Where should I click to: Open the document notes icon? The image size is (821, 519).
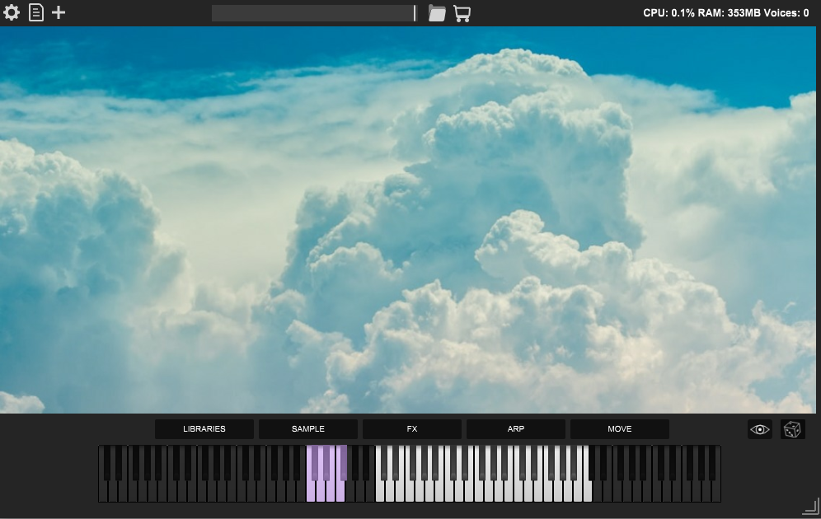36,12
